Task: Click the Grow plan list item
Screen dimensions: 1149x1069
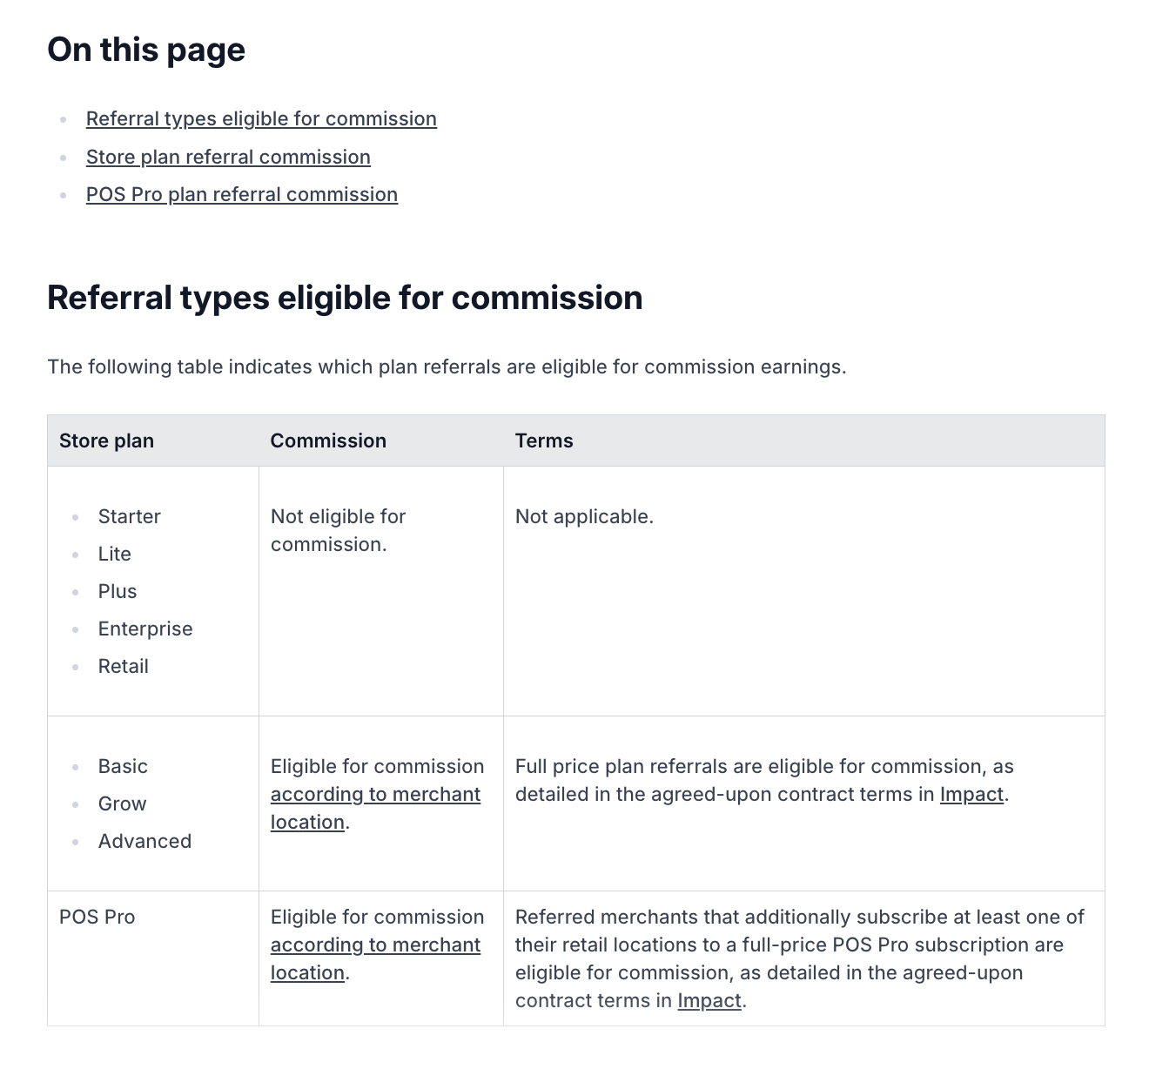Action: click(122, 804)
